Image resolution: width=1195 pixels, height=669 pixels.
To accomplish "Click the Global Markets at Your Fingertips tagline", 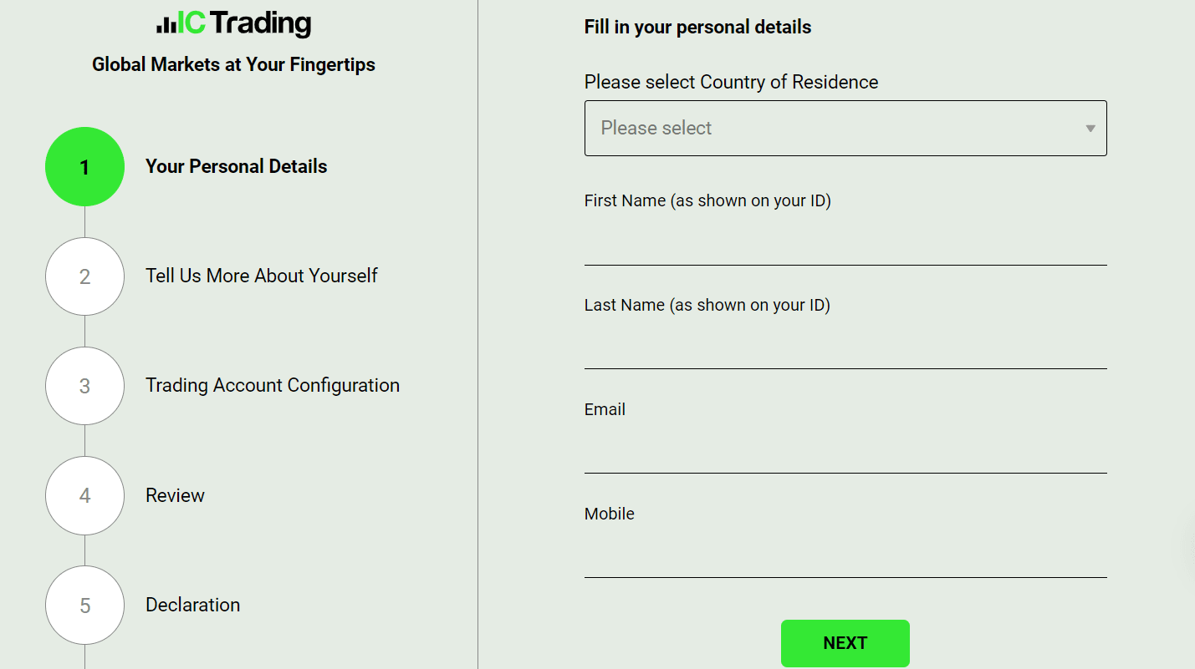I will click(233, 64).
